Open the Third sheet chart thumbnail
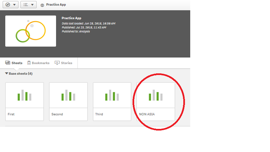Image resolution: width=270 pixels, height=152 pixels. pyautogui.click(x=112, y=95)
